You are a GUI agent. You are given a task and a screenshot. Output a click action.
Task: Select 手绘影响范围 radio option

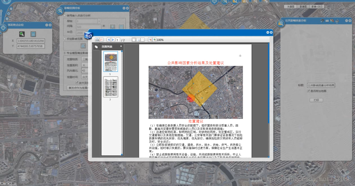64,39
